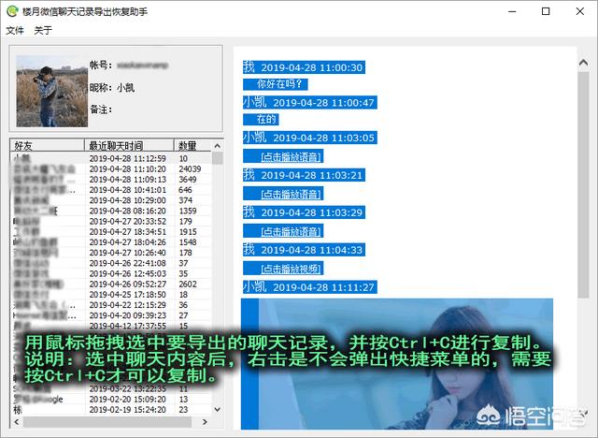Select row dated 2019-04-26 12:45:03

click(x=110, y=274)
